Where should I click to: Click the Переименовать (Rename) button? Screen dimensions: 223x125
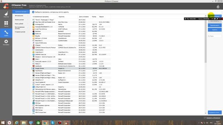pos(215,25)
